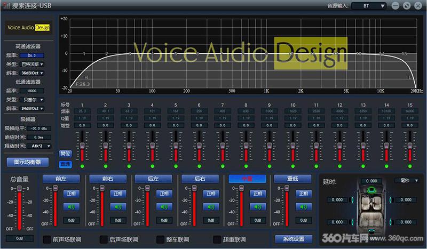The image size is (427, 249).
Task: Switch to the 前右 channel tab
Action: pos(108,179)
